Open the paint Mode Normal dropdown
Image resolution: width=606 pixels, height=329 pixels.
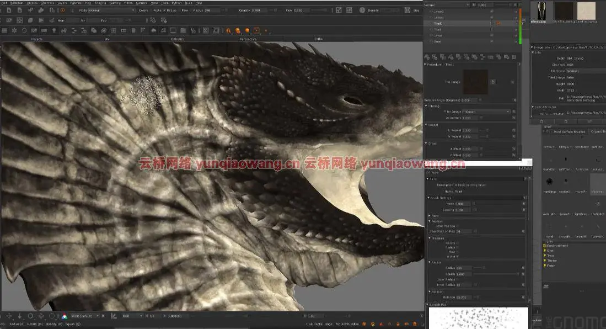111,10
